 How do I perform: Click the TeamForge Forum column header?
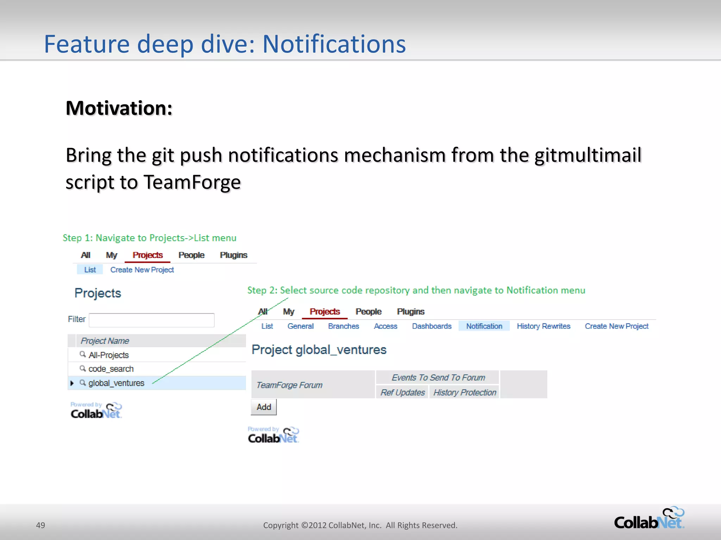(313, 385)
